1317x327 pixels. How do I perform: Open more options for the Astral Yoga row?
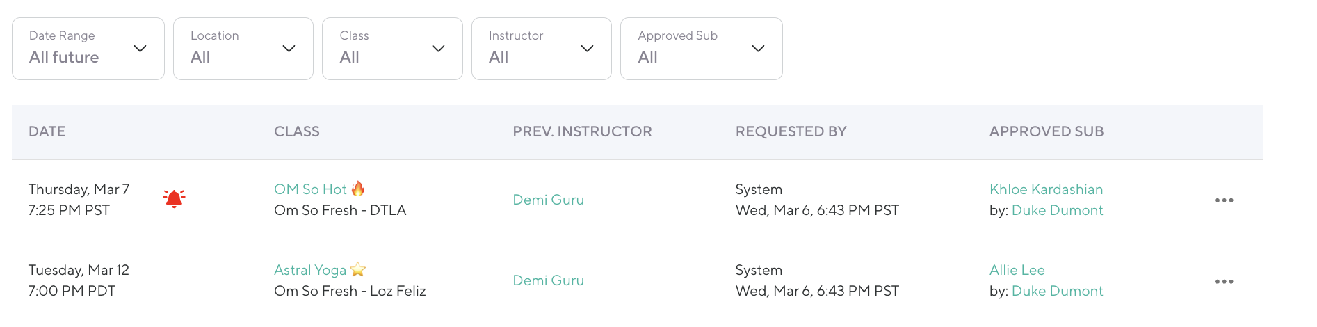[x=1224, y=282]
